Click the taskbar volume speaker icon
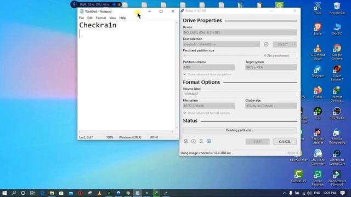 309,193
